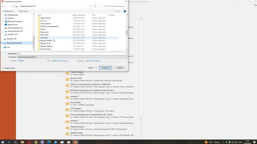Open the Windows Start menu
The height and width of the screenshot is (144, 257).
[x=2, y=142]
